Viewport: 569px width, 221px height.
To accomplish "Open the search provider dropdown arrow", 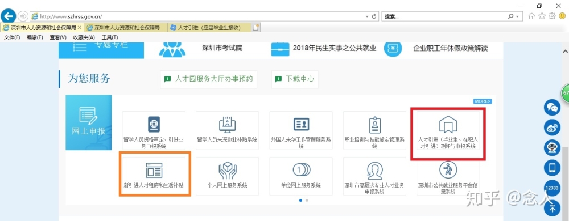I will tap(517, 16).
